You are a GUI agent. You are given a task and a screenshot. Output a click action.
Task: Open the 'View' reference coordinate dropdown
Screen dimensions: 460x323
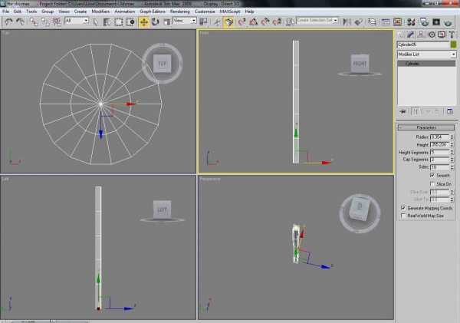coord(185,21)
